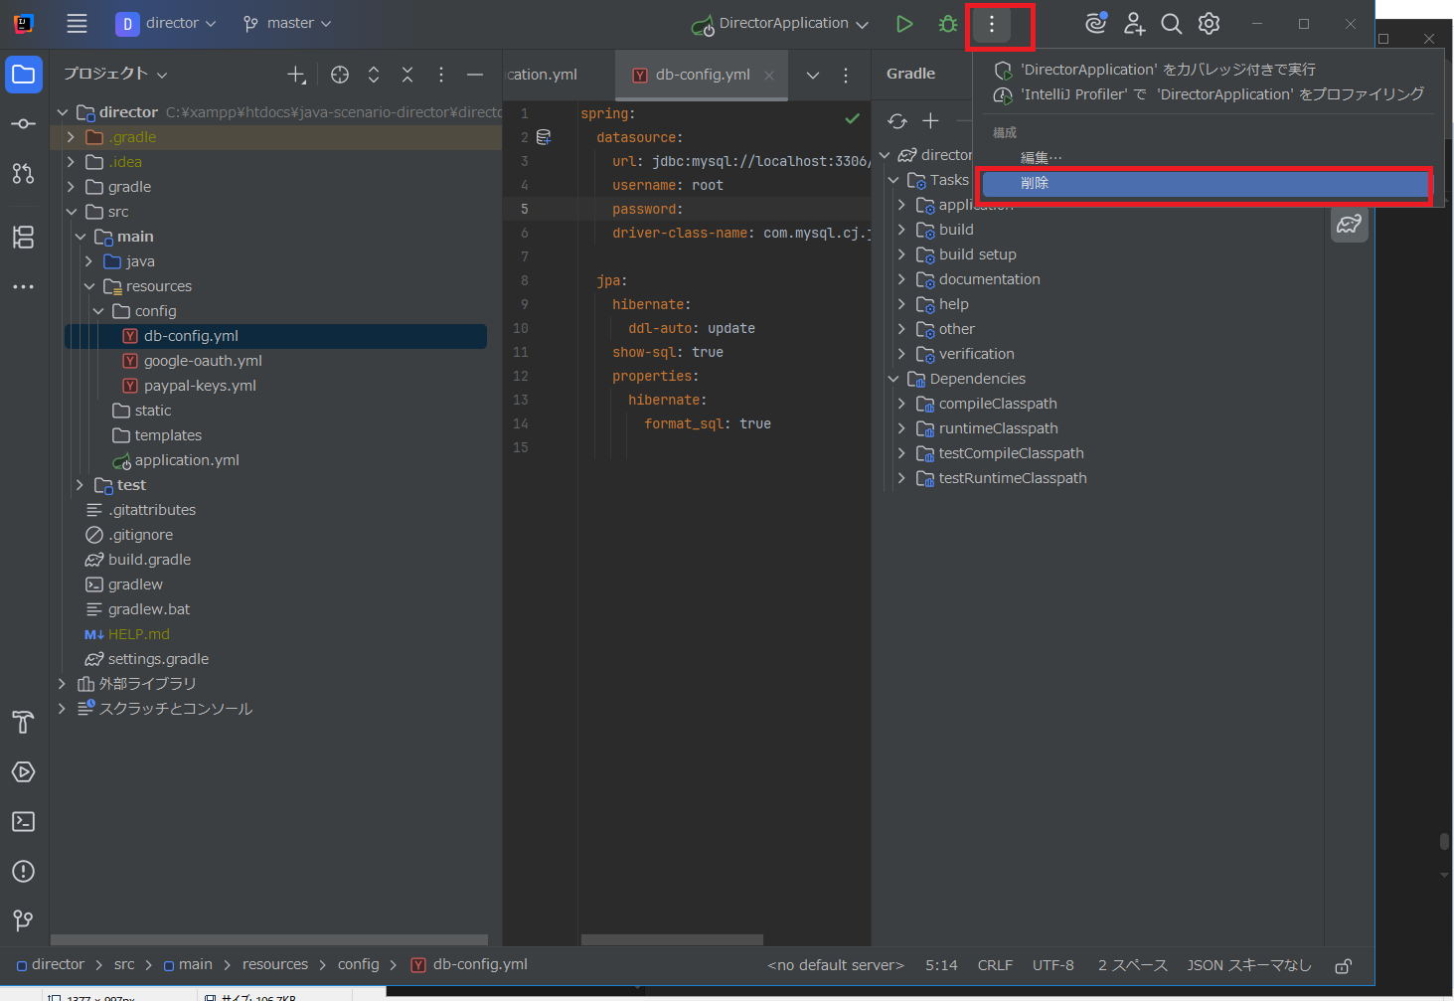
Task: Open Search Everywhere with the magnifier icon
Action: point(1171,23)
